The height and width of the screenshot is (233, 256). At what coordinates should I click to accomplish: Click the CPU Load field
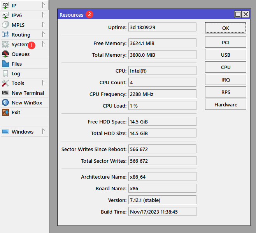click(162, 106)
